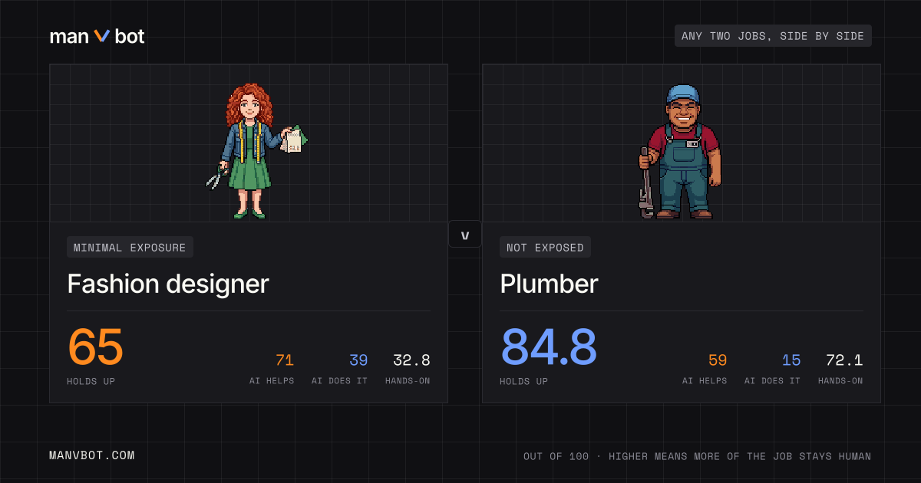
Task: Click the 'Fashion designer' title
Action: (168, 284)
